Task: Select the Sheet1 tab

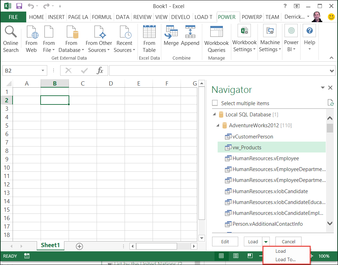Action: click(x=50, y=245)
